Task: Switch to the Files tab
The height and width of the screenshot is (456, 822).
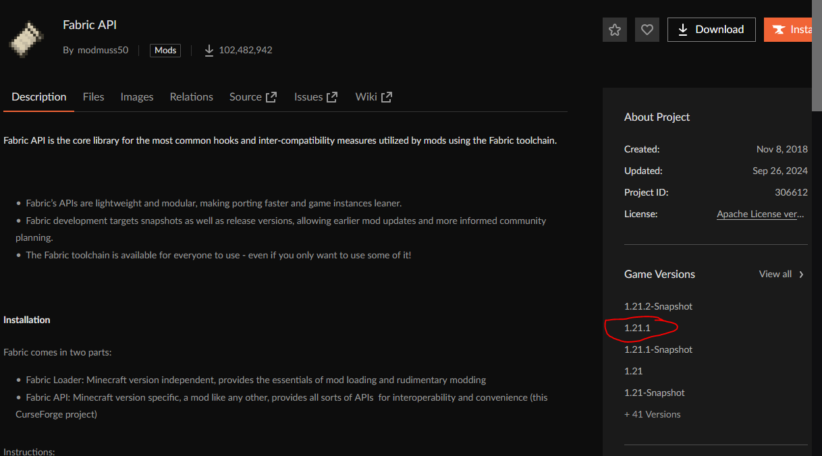Action: (93, 97)
